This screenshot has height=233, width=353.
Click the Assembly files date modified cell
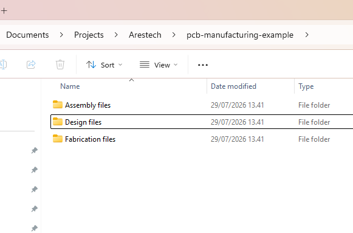[238, 105]
